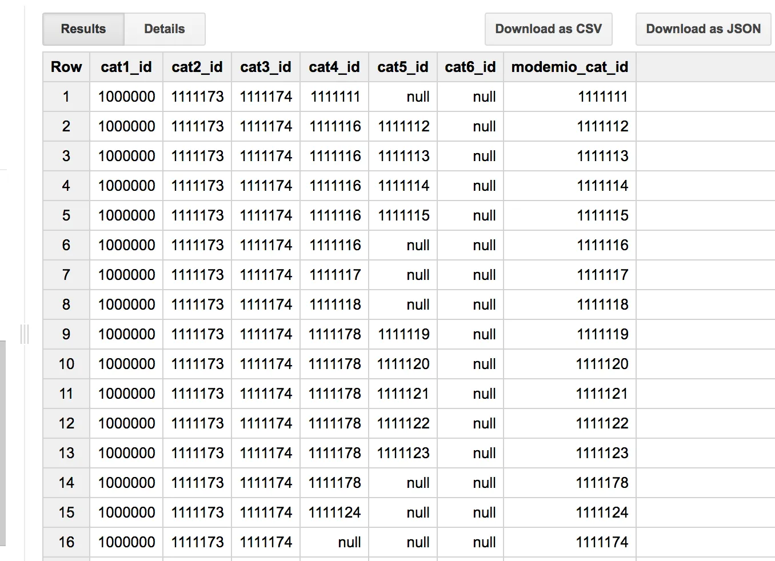Click modemio_cat_id value 1111174 in row 16
775x561 pixels.
coord(602,542)
